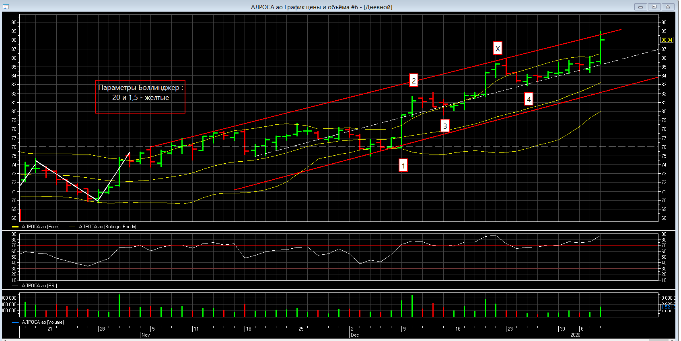This screenshot has height=341, width=681.
Task: Click 'Dec' on the date axis
Action: (355, 335)
